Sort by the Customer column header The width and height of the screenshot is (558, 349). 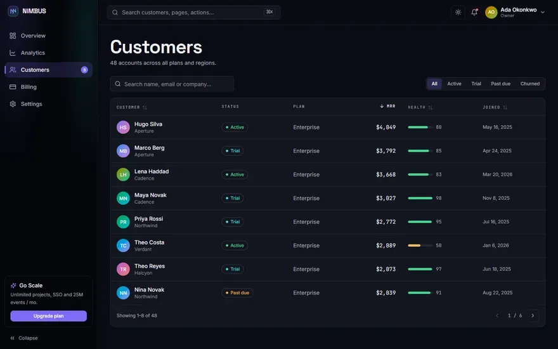coord(132,107)
